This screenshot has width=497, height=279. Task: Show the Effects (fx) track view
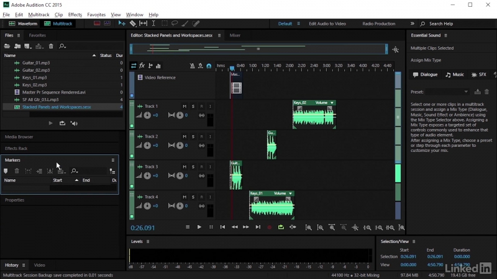[142, 66]
